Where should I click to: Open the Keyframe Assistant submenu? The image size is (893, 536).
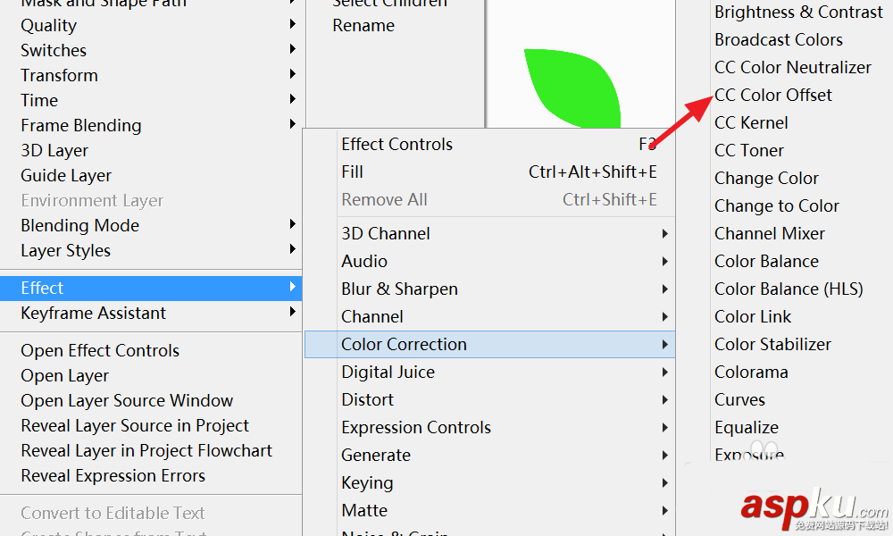click(93, 313)
